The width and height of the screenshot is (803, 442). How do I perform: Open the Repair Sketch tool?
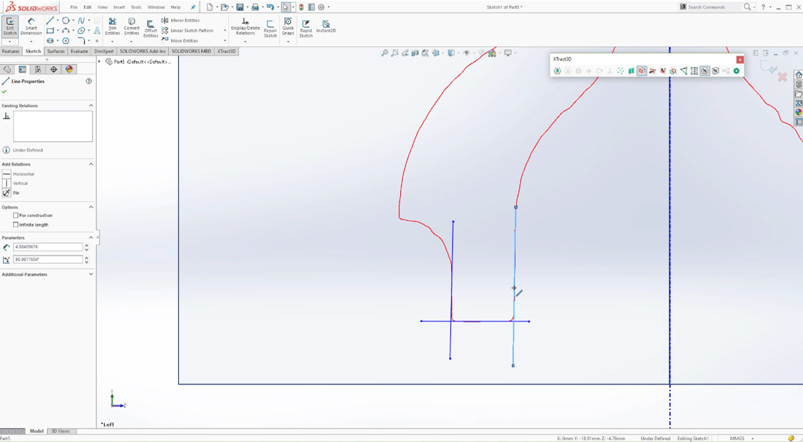(270, 27)
